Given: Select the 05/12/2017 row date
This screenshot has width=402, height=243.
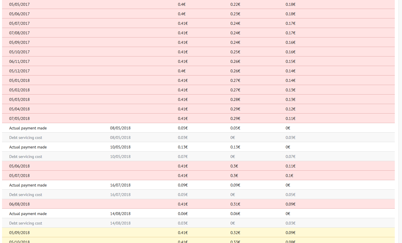Looking at the screenshot, I should click(x=19, y=71).
